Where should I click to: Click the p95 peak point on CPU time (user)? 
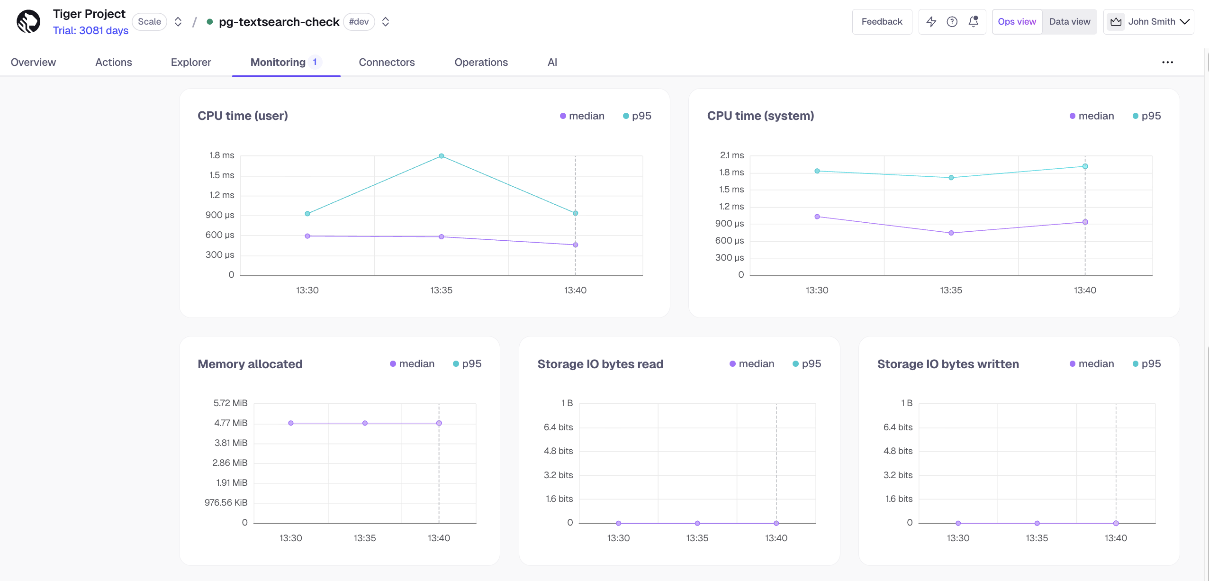pos(441,155)
